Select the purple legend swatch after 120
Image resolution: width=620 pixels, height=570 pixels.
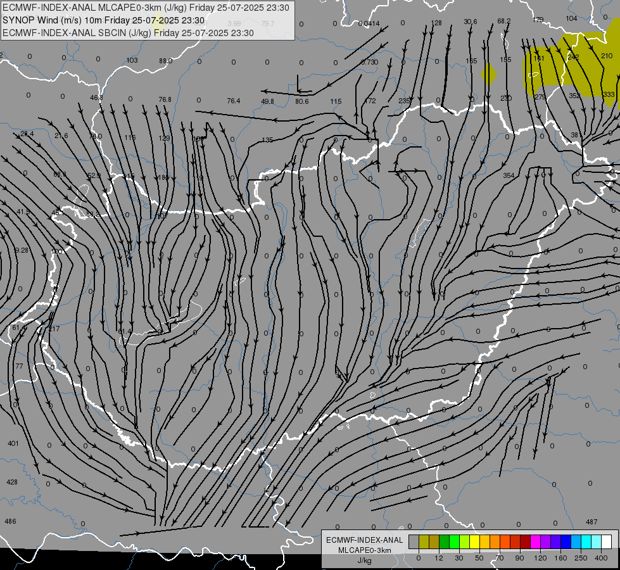pyautogui.click(x=546, y=541)
